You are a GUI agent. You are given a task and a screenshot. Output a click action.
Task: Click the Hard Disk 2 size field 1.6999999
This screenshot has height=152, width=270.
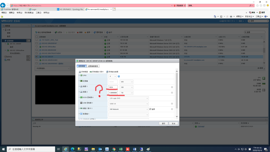pos(113,93)
